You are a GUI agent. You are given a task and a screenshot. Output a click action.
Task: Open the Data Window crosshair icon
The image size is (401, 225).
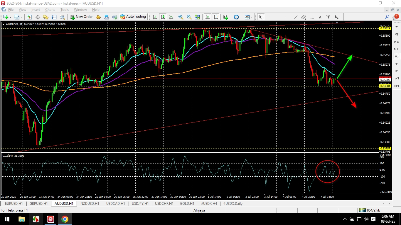pos(38,17)
